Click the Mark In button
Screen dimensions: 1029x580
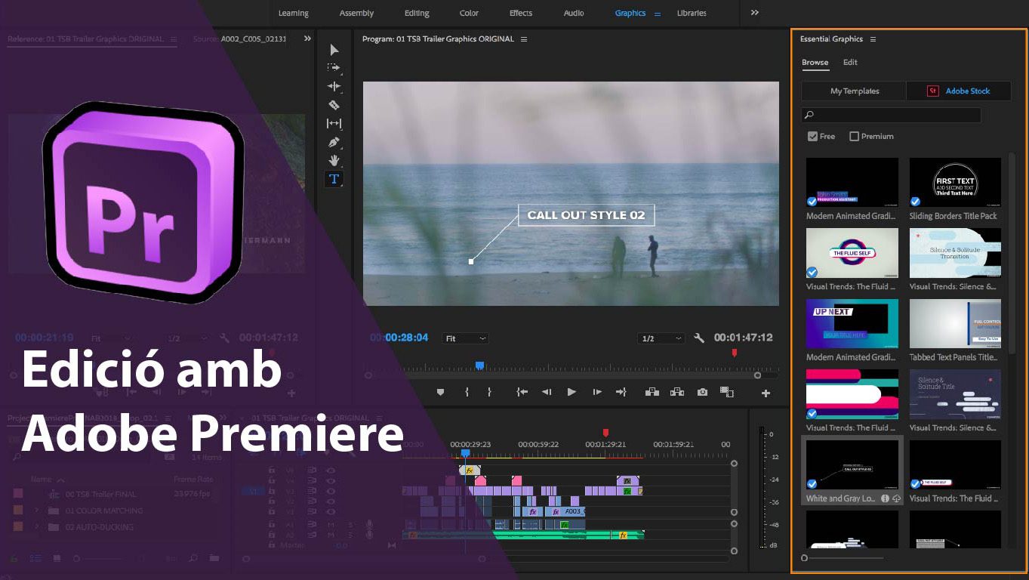[467, 392]
